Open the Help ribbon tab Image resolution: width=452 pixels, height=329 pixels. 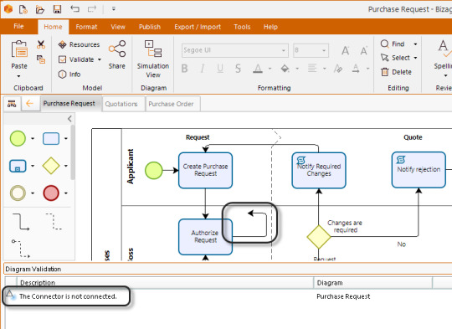click(270, 27)
